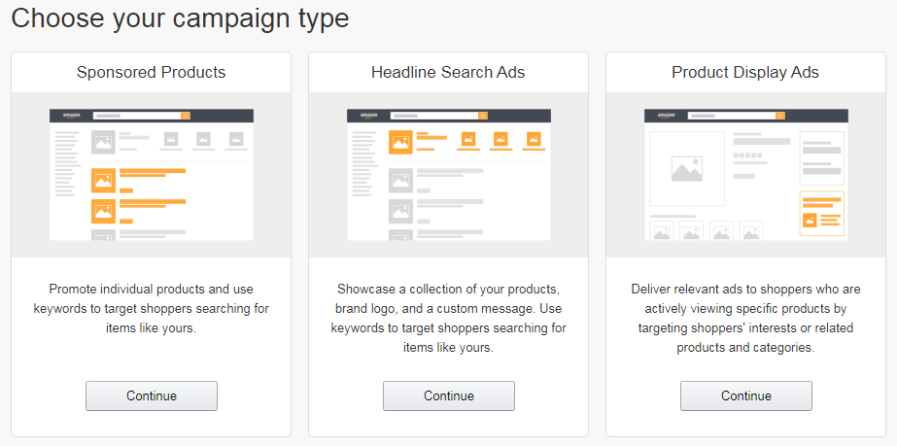Click Continue under Headline Search Ads
Viewport: 897px width, 446px height.
[449, 395]
